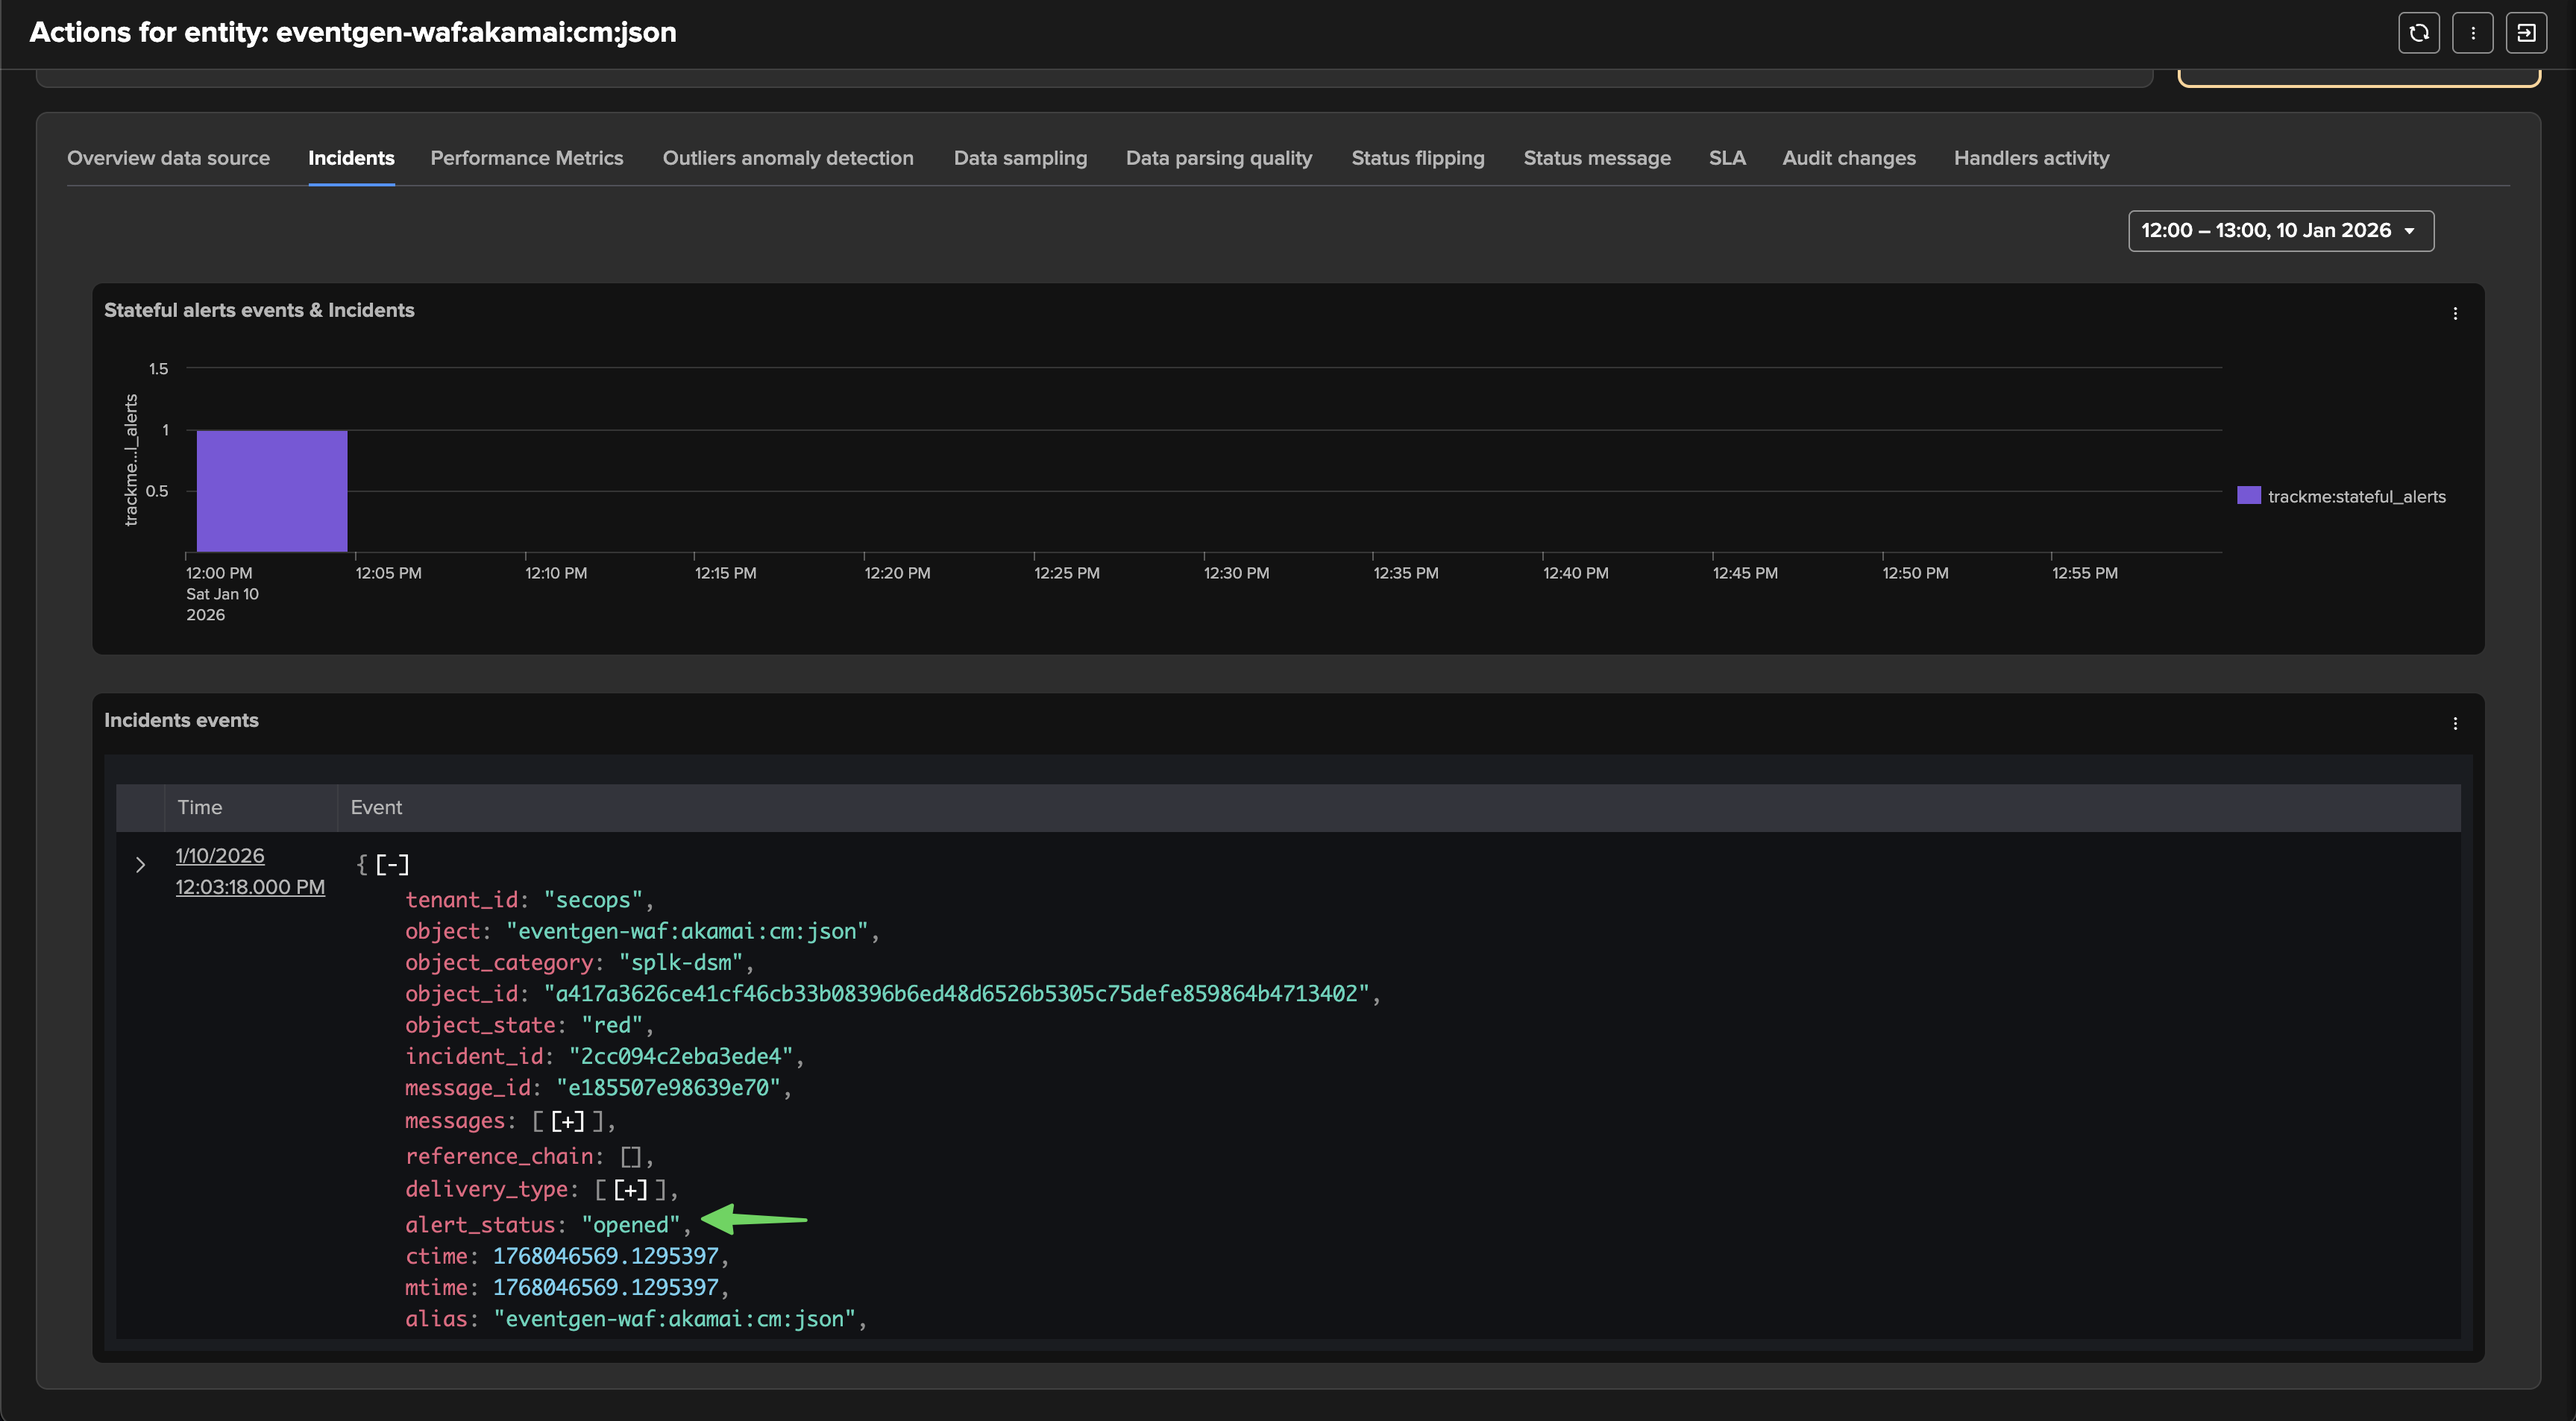Viewport: 2576px width, 1421px height.
Task: Open the SLA tab
Action: pyautogui.click(x=1727, y=158)
